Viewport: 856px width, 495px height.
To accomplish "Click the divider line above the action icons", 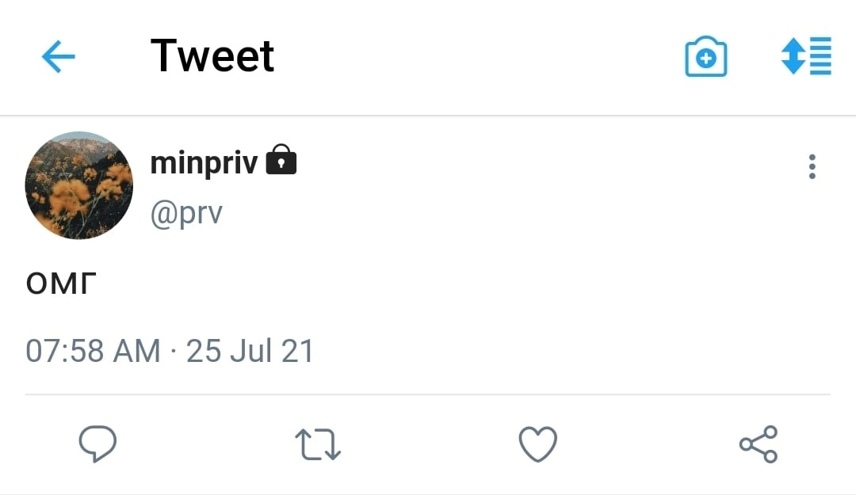I will 428,394.
